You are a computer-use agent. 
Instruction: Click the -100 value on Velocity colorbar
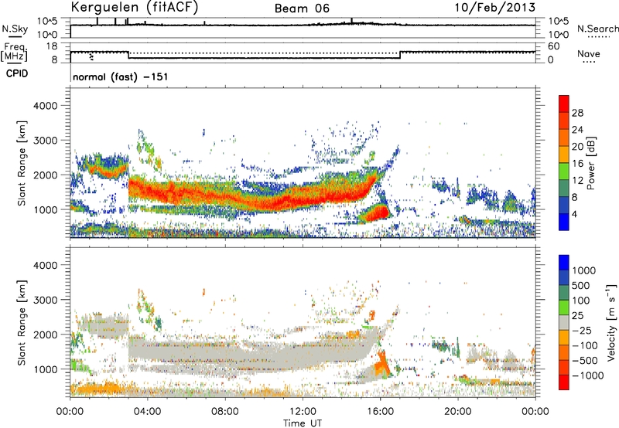(x=585, y=345)
